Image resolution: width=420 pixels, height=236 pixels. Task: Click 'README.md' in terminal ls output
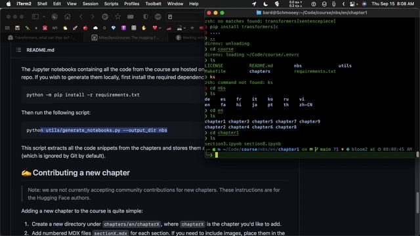pyautogui.click(x=261, y=66)
